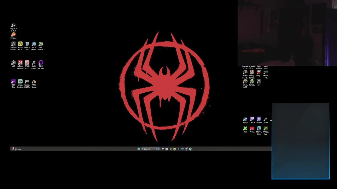
Task: Open the Insurgency Sandstorm game shortcut
Action: tap(252, 74)
